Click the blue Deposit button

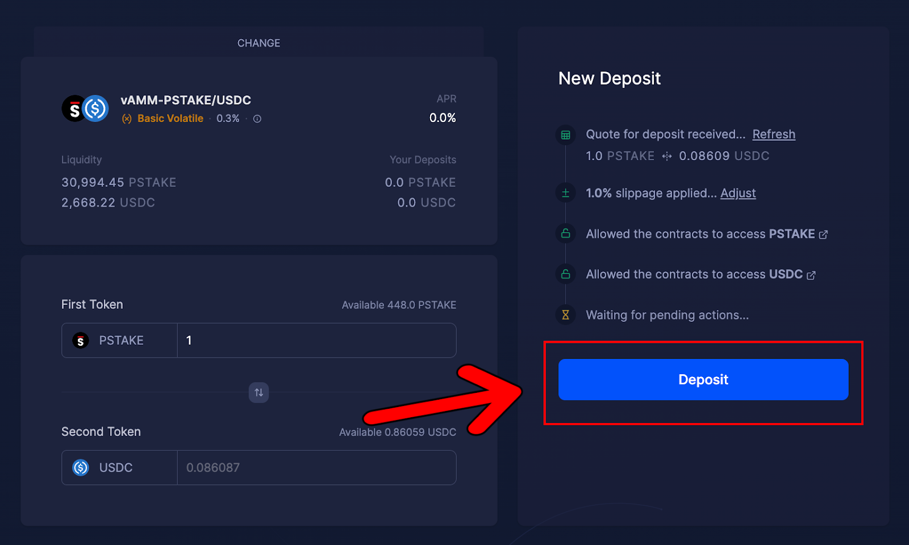[x=703, y=379]
